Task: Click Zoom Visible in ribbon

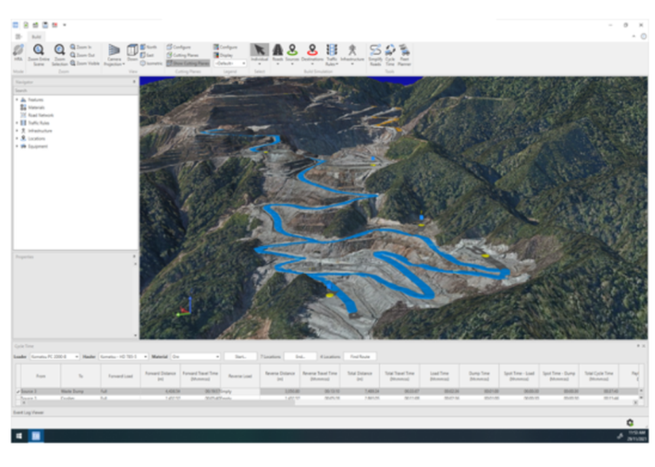Action: click(x=84, y=63)
